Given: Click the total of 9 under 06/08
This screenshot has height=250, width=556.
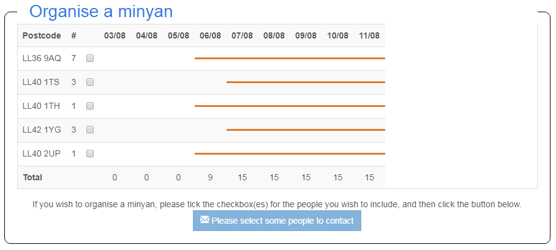Looking at the screenshot, I should click(210, 177).
